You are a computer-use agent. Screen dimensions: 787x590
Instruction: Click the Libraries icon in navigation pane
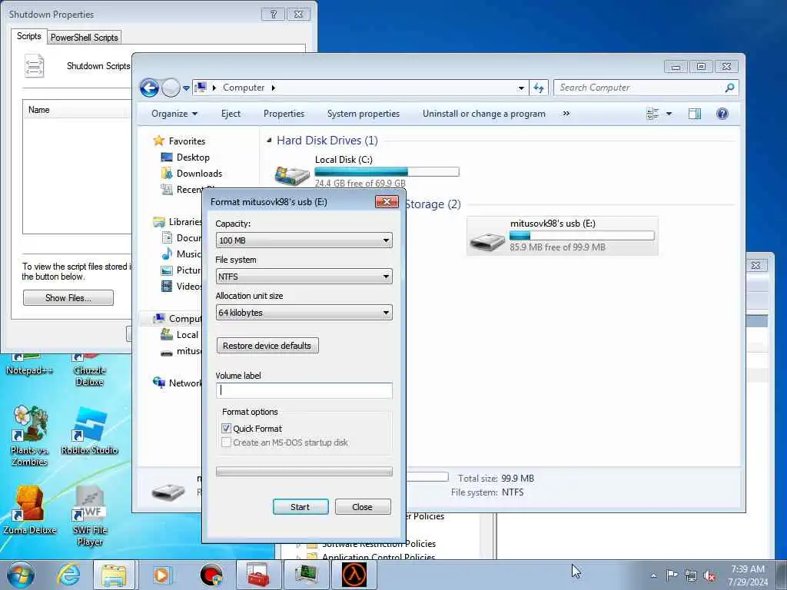pos(158,222)
